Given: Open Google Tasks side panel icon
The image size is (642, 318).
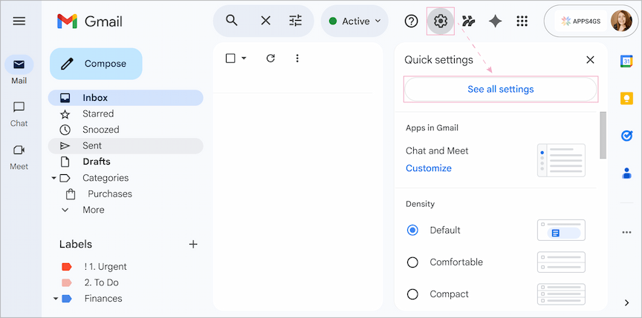Looking at the screenshot, I should (x=626, y=136).
